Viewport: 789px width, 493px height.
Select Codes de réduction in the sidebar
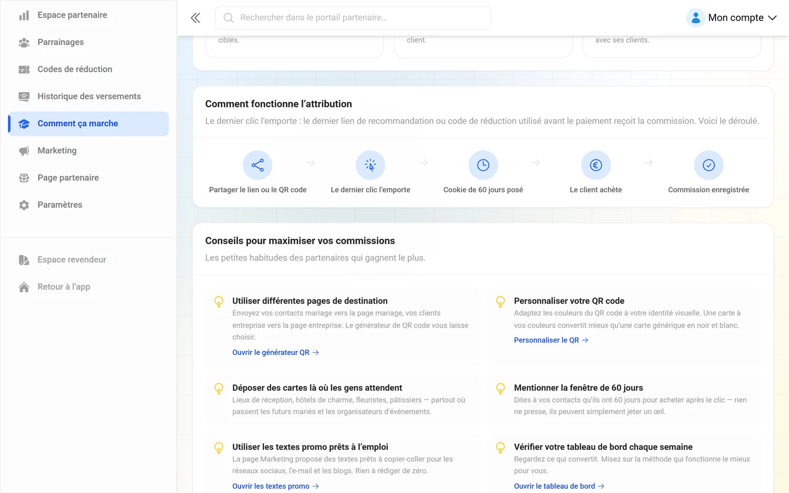(88, 70)
